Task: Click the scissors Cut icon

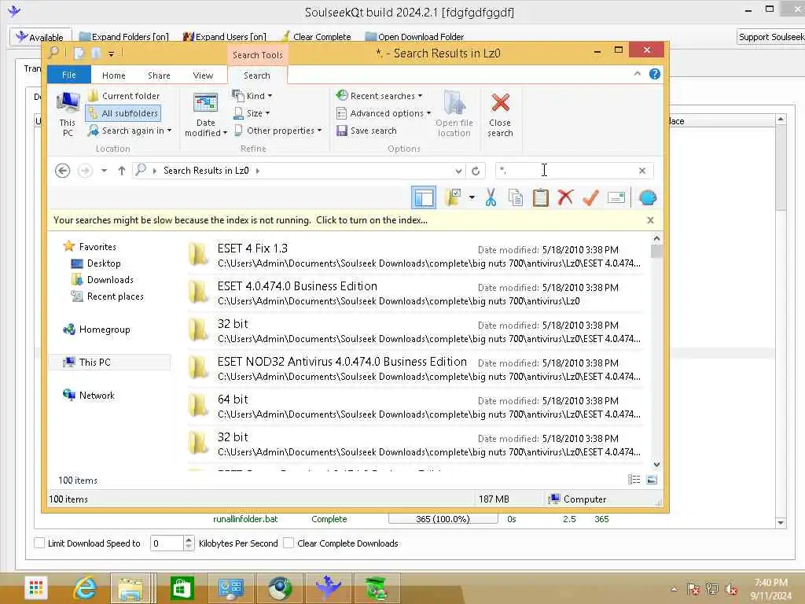Action: click(x=491, y=197)
